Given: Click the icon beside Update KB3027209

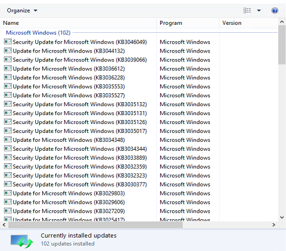Looking at the screenshot, I should point(8,211).
